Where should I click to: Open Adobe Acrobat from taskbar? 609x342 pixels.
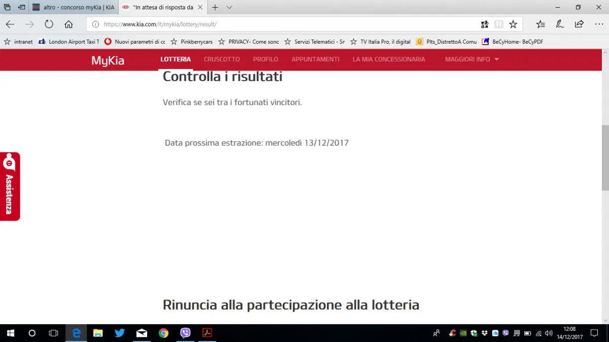pyautogui.click(x=207, y=333)
